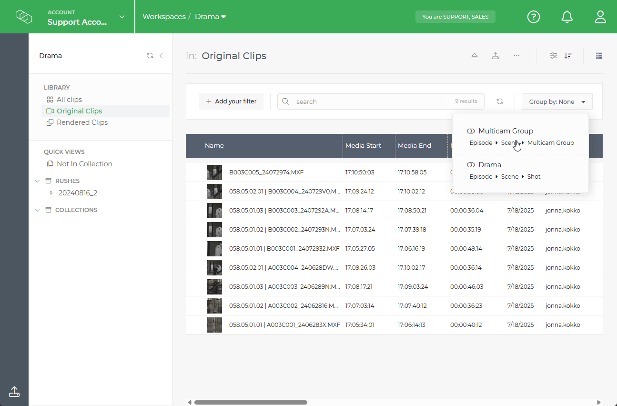The height and width of the screenshot is (406, 617).
Task: Open the more options ellipsis icon
Action: click(516, 55)
